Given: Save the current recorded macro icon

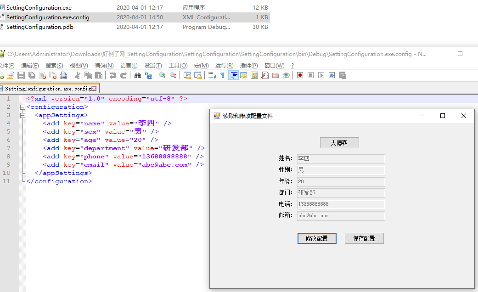Looking at the screenshot, I should pyautogui.click(x=343, y=75).
